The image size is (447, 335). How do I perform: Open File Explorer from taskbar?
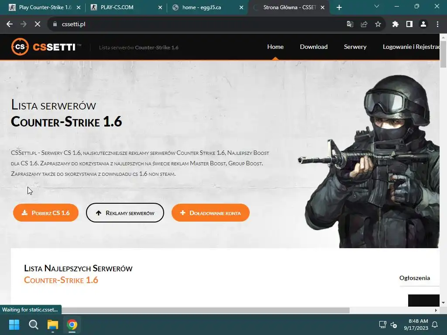[53, 325]
